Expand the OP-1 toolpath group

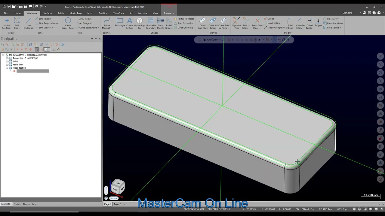(7, 61)
